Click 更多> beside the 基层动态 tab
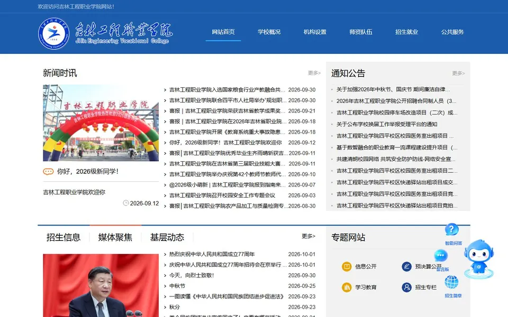 click(x=309, y=236)
